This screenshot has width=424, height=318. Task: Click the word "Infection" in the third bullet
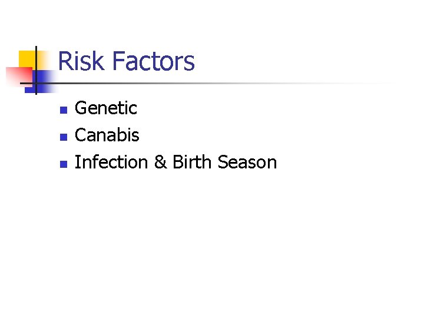tap(112, 162)
